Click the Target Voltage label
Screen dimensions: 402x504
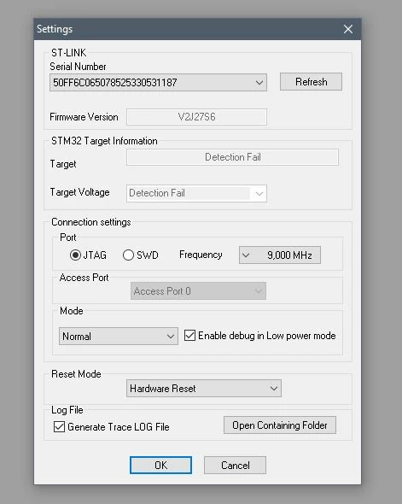(x=80, y=192)
